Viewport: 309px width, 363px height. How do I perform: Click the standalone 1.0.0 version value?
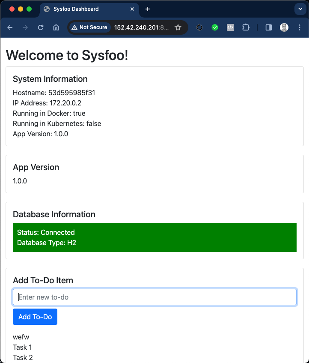coord(20,181)
